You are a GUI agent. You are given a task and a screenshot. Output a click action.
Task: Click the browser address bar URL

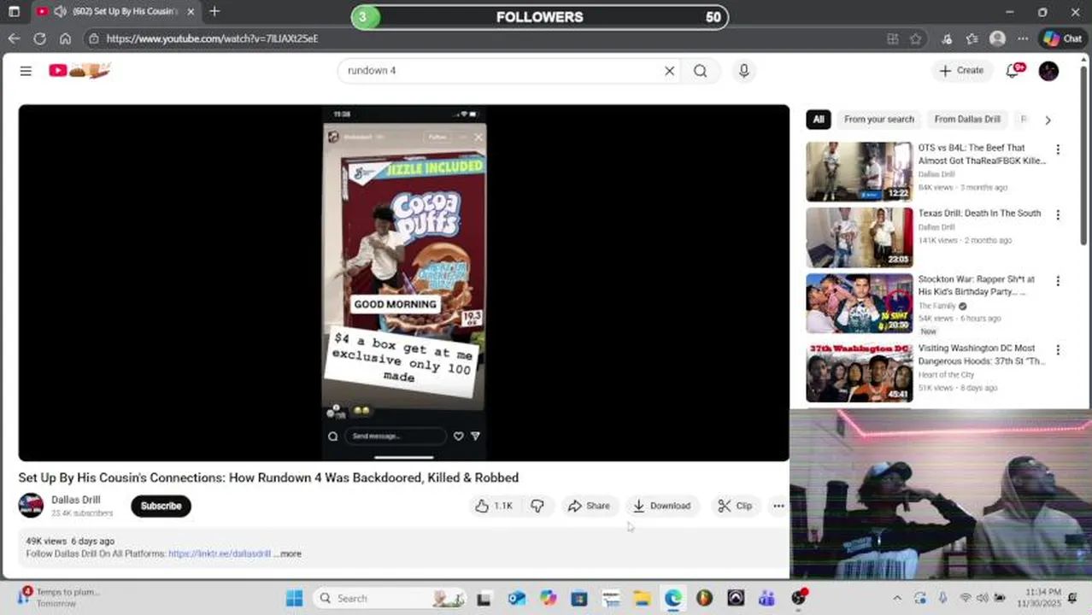[212, 38]
